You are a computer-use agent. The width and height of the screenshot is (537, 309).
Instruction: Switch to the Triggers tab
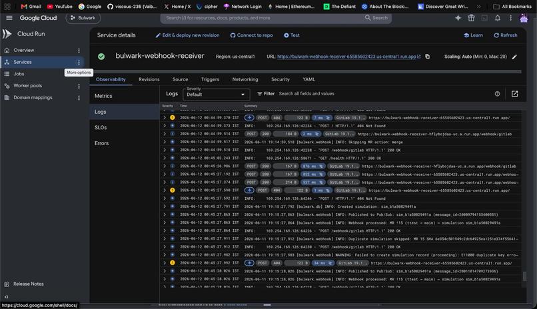point(210,79)
